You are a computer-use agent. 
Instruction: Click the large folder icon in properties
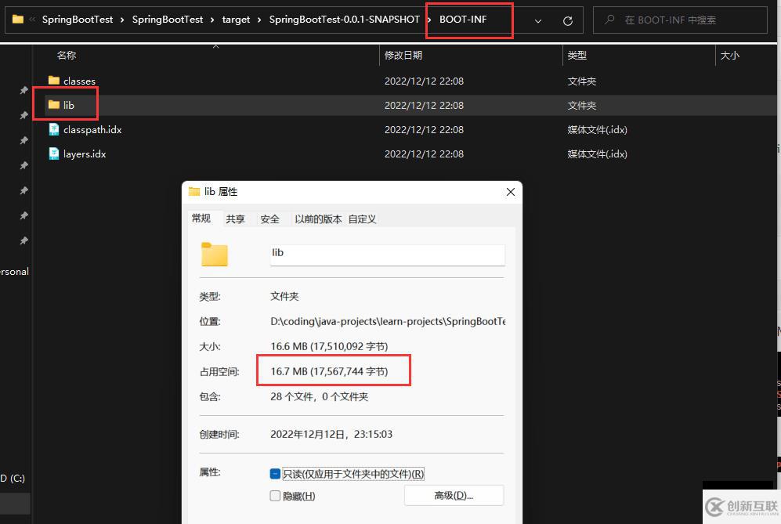tap(215, 254)
